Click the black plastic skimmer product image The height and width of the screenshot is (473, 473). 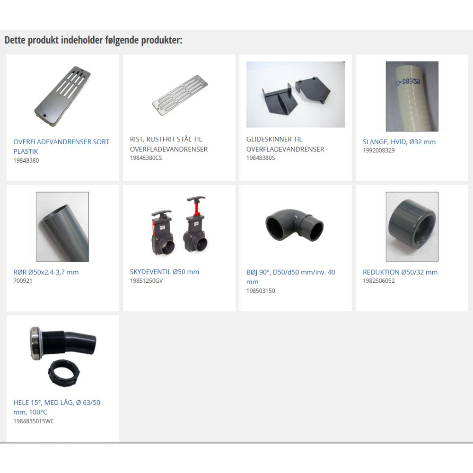pyautogui.click(x=62, y=96)
